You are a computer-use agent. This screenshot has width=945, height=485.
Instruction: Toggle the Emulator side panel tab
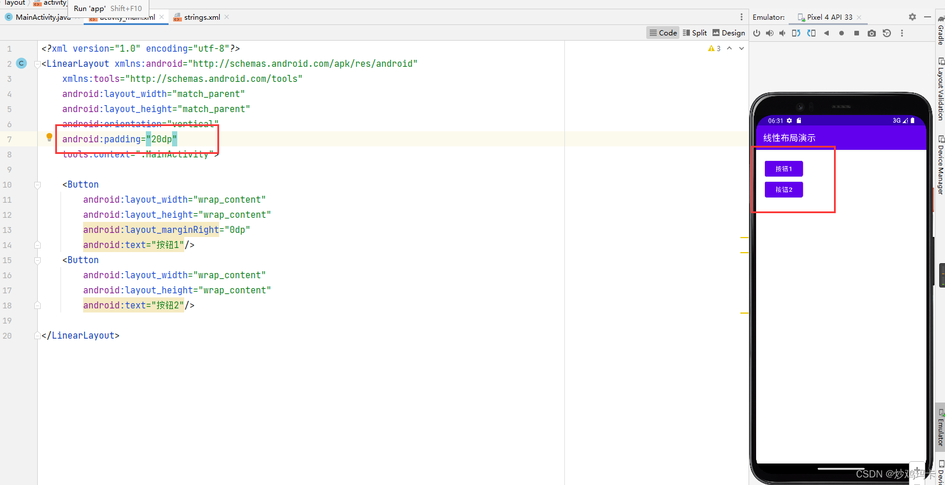[x=940, y=427]
